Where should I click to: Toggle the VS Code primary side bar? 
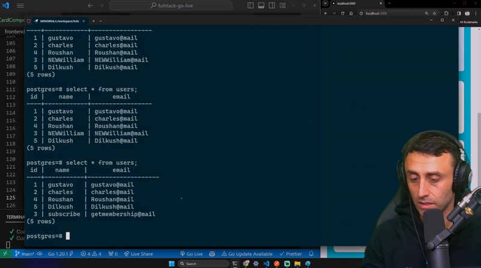click(x=251, y=5)
